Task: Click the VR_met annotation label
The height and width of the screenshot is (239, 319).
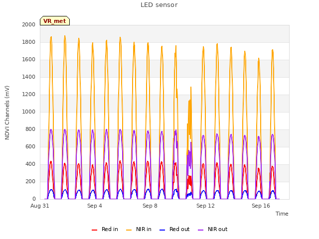Action: coord(55,21)
